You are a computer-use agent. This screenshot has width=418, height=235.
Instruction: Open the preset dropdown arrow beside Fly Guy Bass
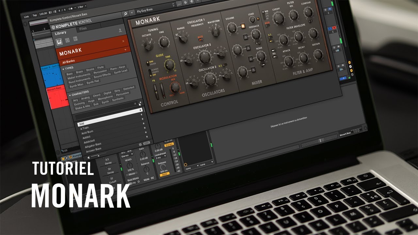pyautogui.click(x=132, y=13)
